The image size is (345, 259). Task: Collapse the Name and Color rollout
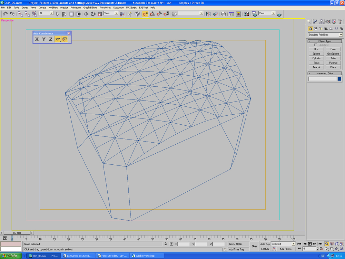[325, 73]
